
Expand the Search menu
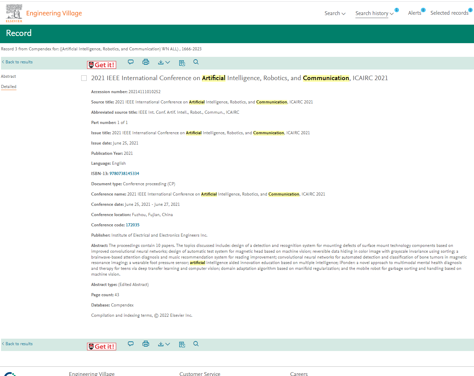coord(335,13)
